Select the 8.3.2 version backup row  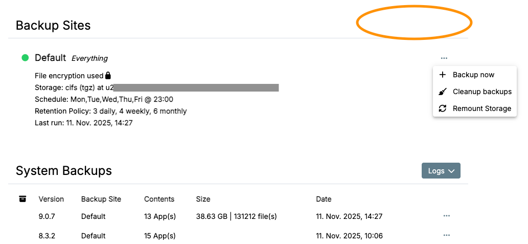[x=47, y=236]
